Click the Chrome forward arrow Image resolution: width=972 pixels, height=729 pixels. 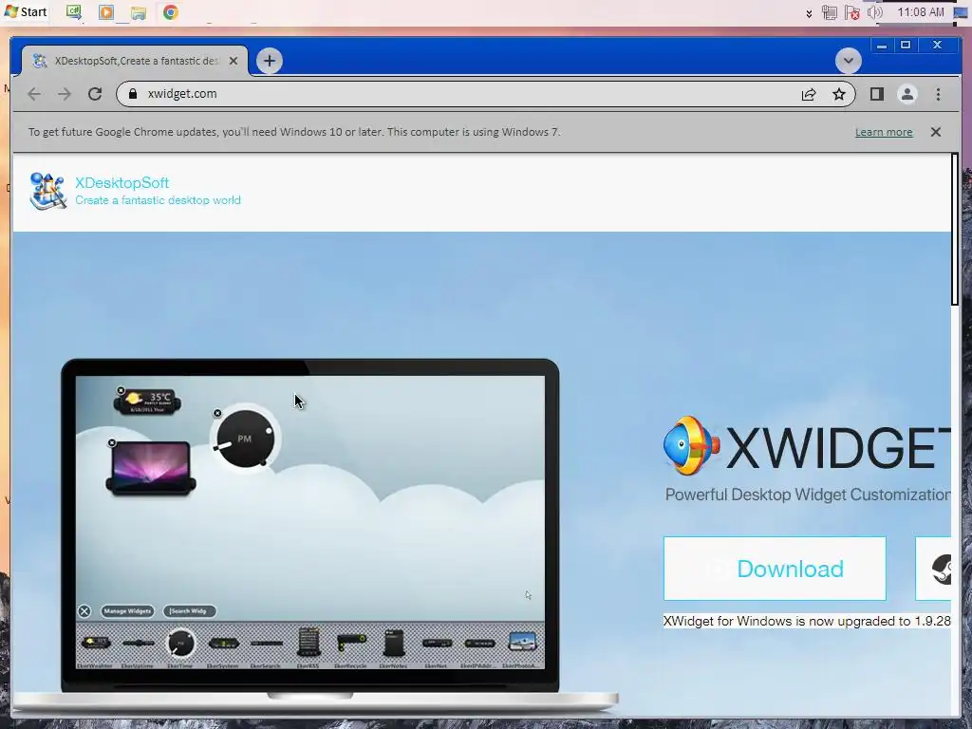coord(65,94)
